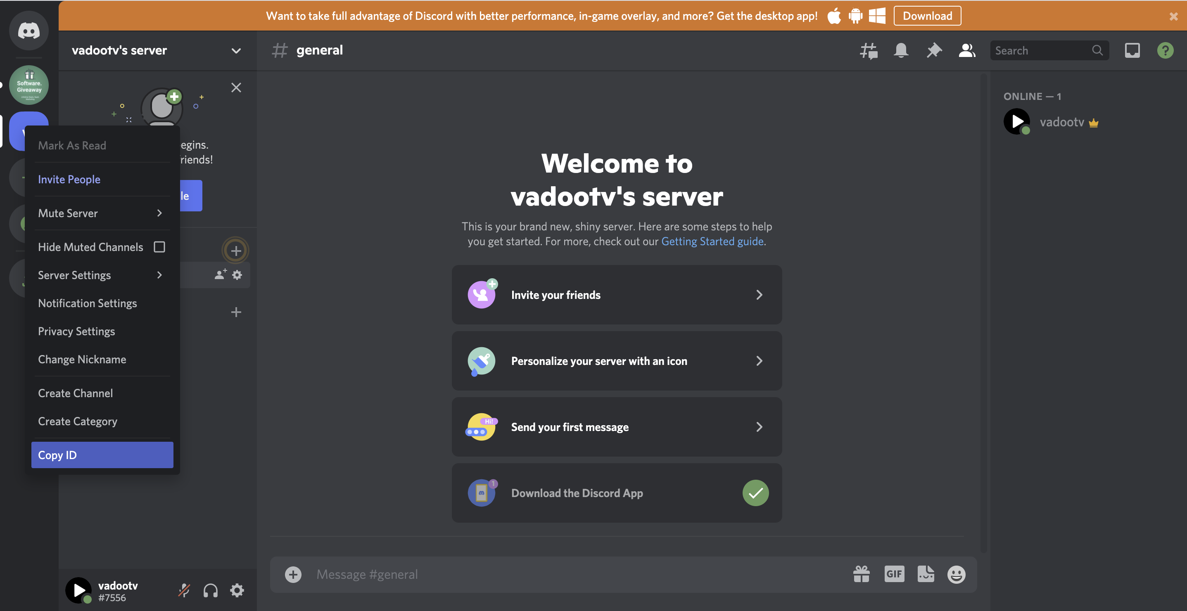Open Threads icon in channel header
Image resolution: width=1187 pixels, height=611 pixels.
[868, 50]
